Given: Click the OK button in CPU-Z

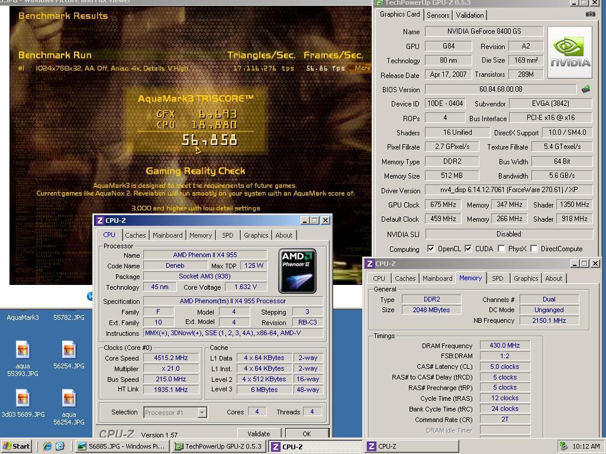Looking at the screenshot, I should tap(307, 433).
